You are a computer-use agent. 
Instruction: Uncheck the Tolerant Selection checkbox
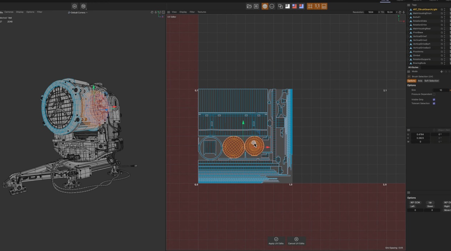point(434,104)
